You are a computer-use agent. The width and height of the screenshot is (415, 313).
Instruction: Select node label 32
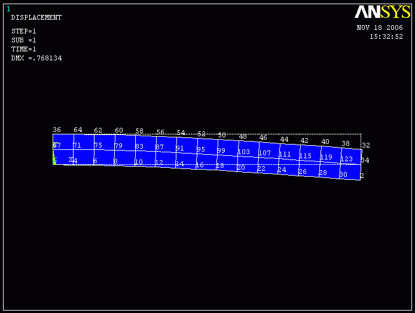[366, 145]
